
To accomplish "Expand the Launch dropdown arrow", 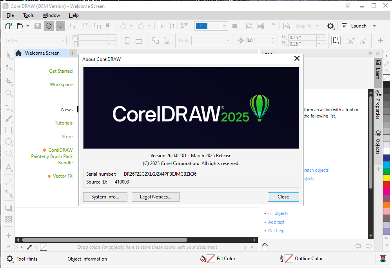I will [x=374, y=26].
